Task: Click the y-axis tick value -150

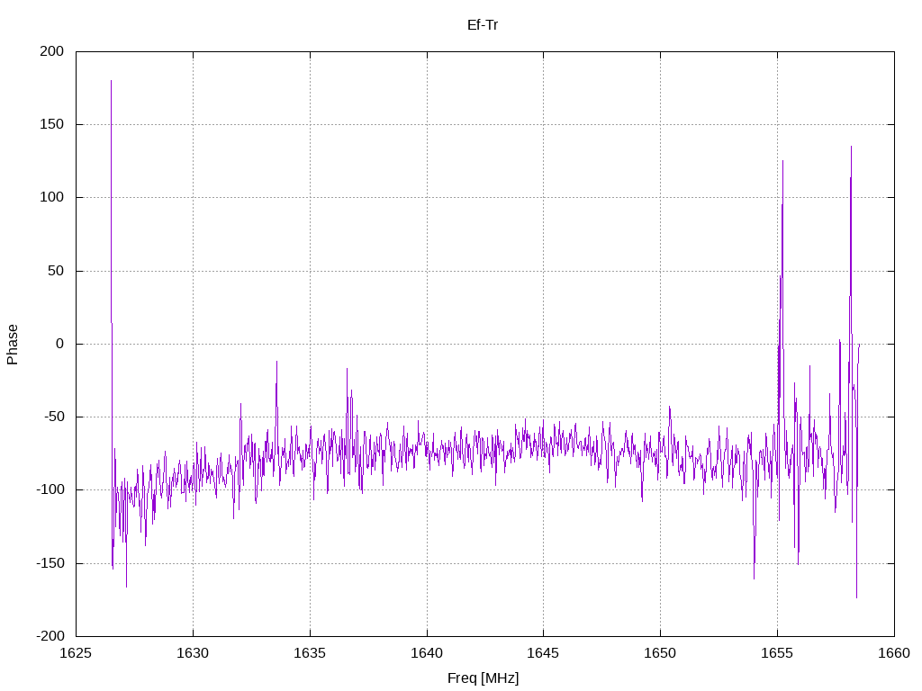Action: pos(50,563)
